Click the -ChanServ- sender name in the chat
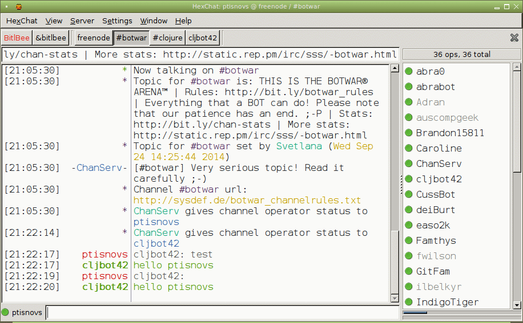Image resolution: width=523 pixels, height=323 pixels. tap(99, 167)
